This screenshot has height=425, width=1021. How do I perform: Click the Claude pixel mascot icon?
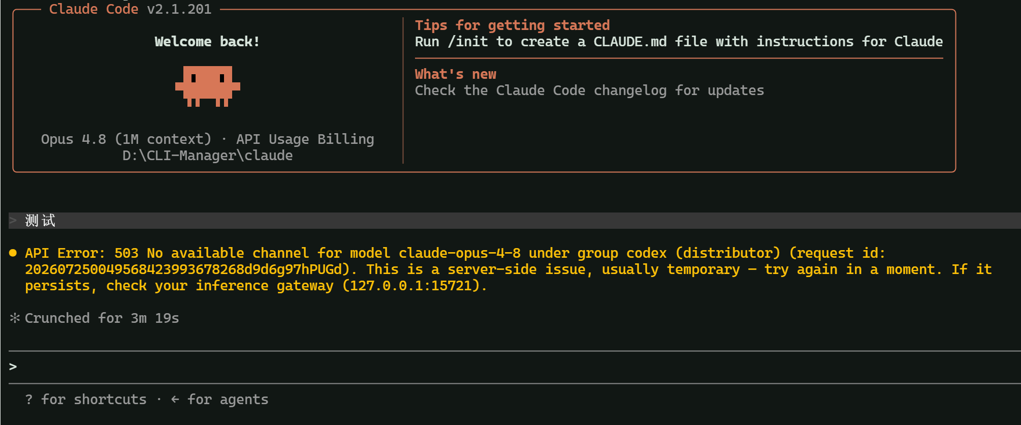click(207, 86)
